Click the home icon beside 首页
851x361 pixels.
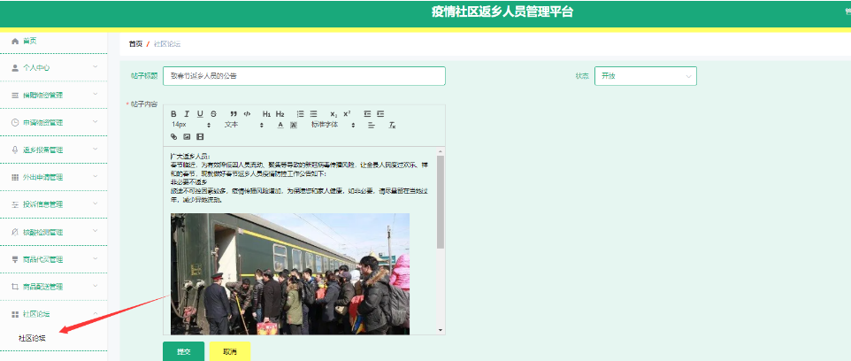coord(15,42)
